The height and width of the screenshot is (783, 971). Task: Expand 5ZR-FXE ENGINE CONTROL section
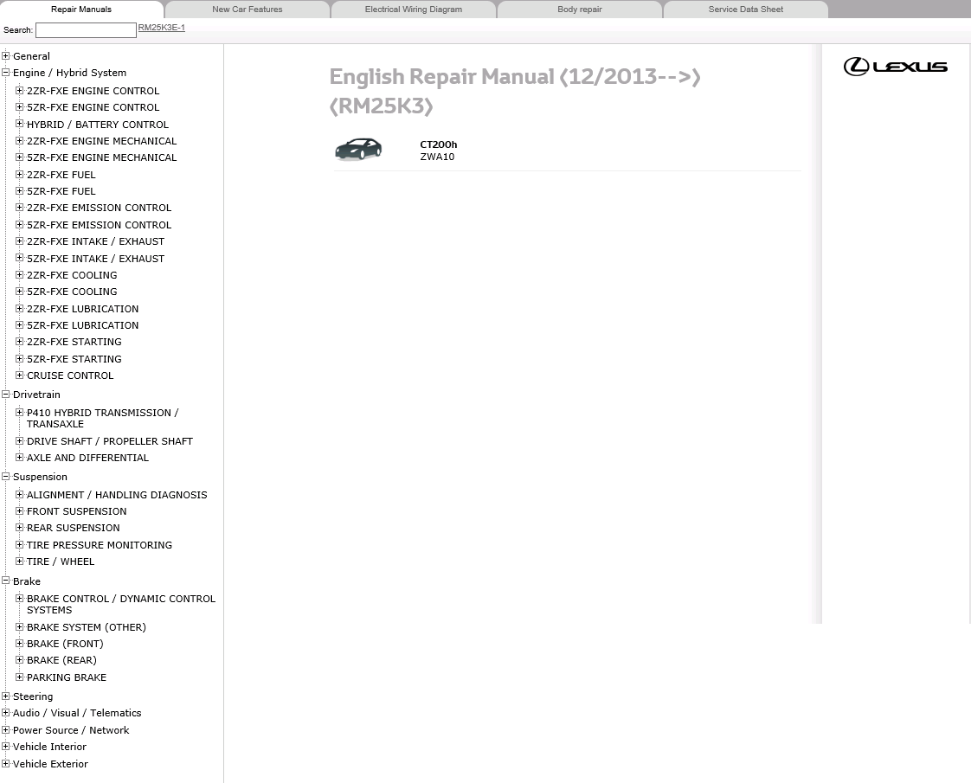coord(19,107)
